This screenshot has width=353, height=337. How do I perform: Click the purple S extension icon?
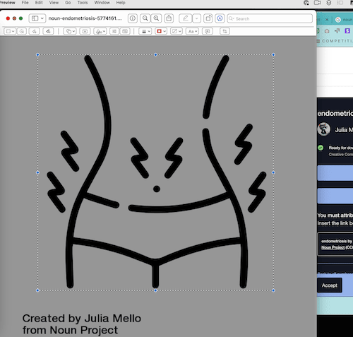(347, 31)
